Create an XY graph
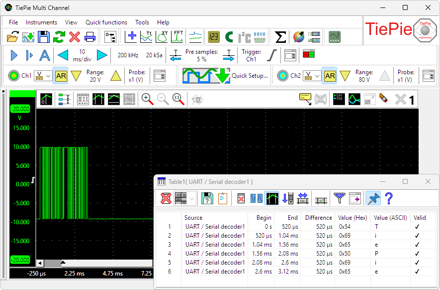This screenshot has width=440, height=290. pos(162,37)
